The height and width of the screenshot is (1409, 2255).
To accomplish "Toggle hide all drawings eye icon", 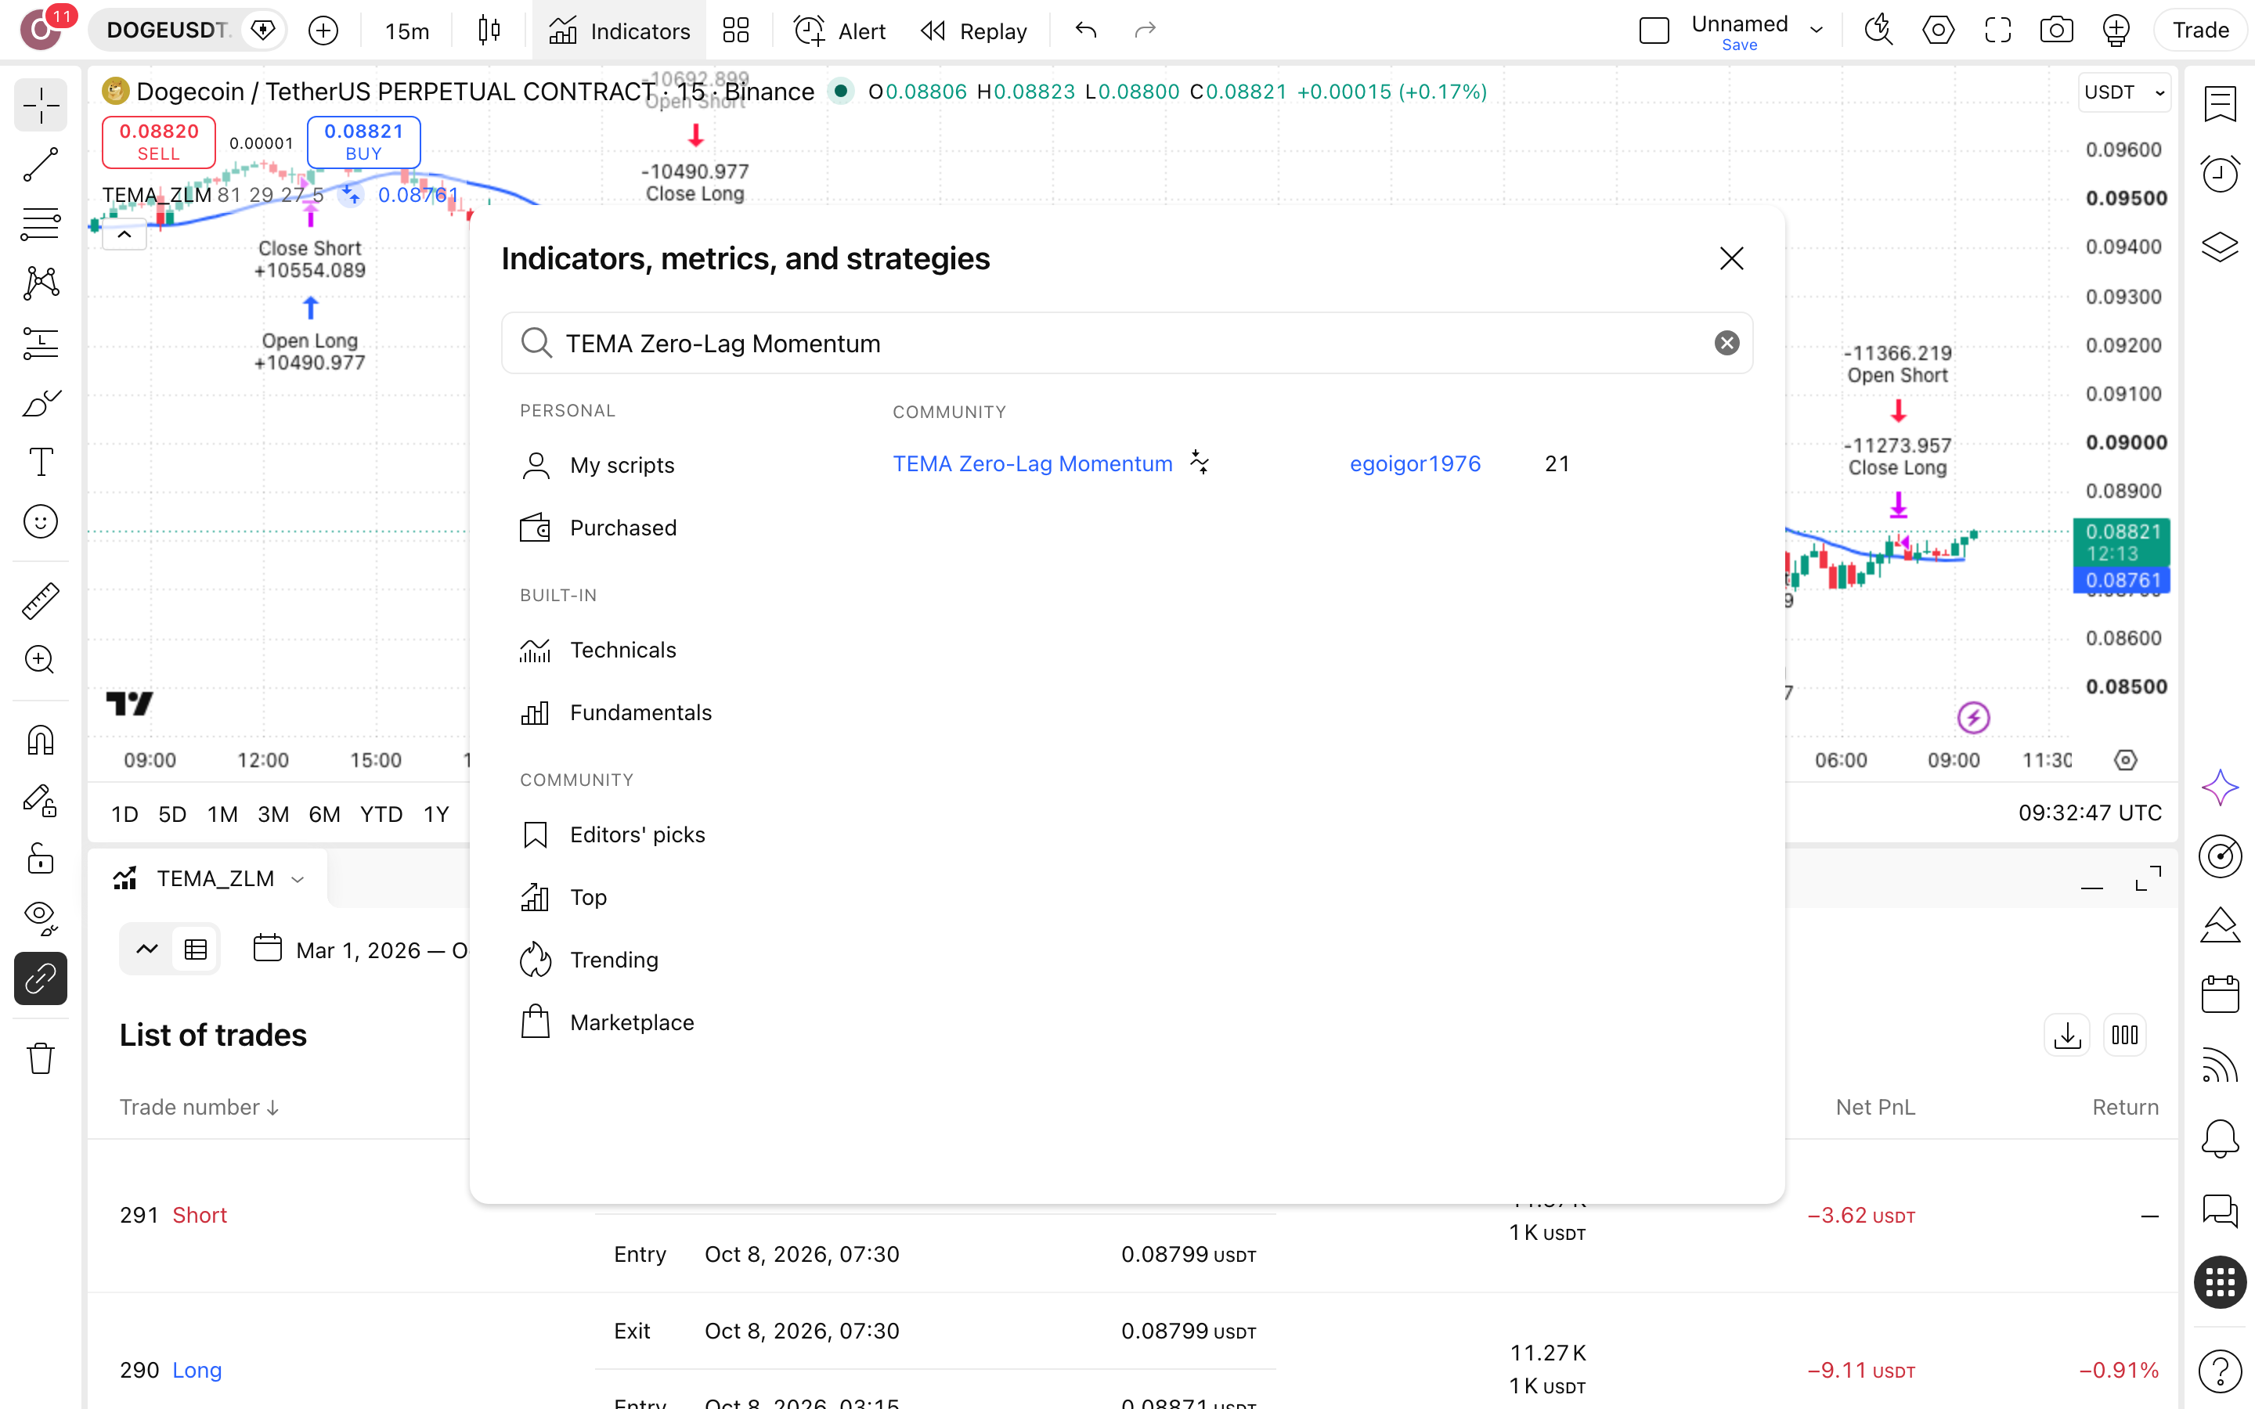I will (x=40, y=918).
